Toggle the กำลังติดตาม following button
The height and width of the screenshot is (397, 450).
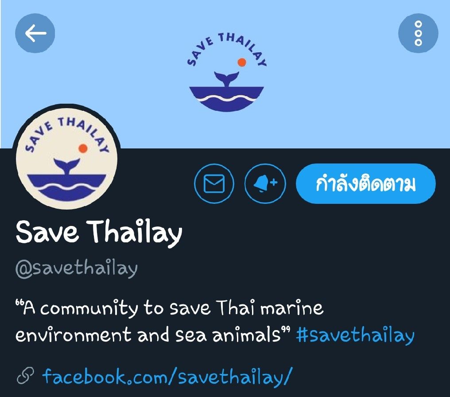(366, 183)
